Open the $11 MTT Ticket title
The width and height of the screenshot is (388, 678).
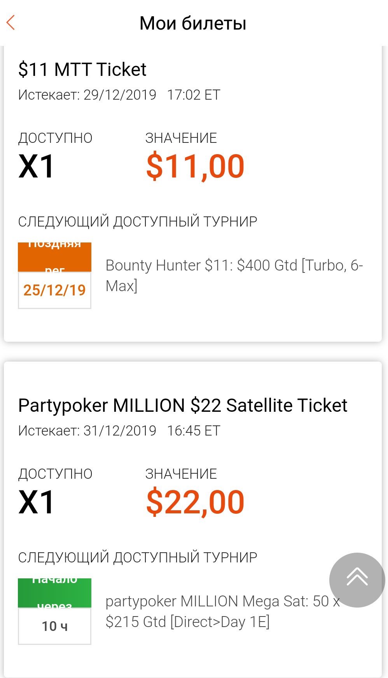pyautogui.click(x=82, y=70)
